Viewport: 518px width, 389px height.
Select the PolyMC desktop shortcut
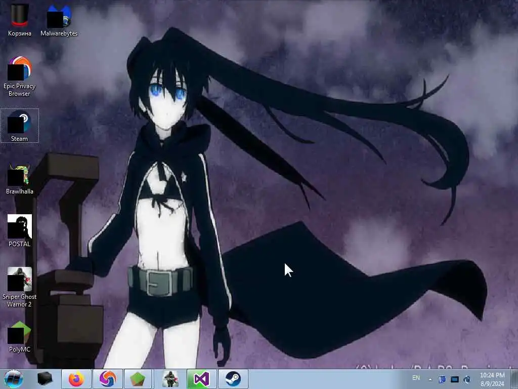20,337
